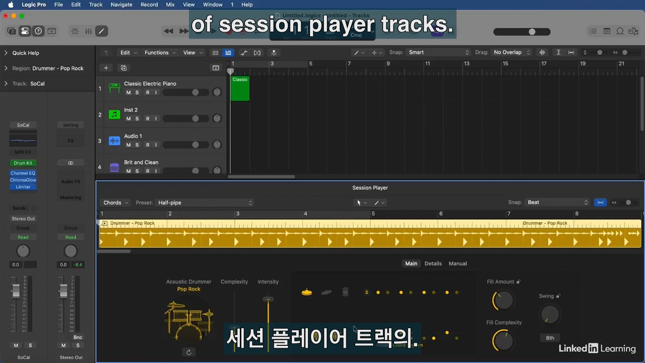Toggle Quick Help button in control bar
Screen dimensions: 645x363
38,31
